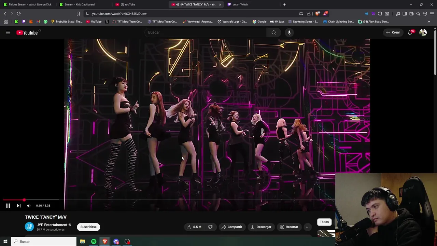The image size is (437, 246).
Task: Toggle the browser sidebar panel
Action: tap(405, 14)
